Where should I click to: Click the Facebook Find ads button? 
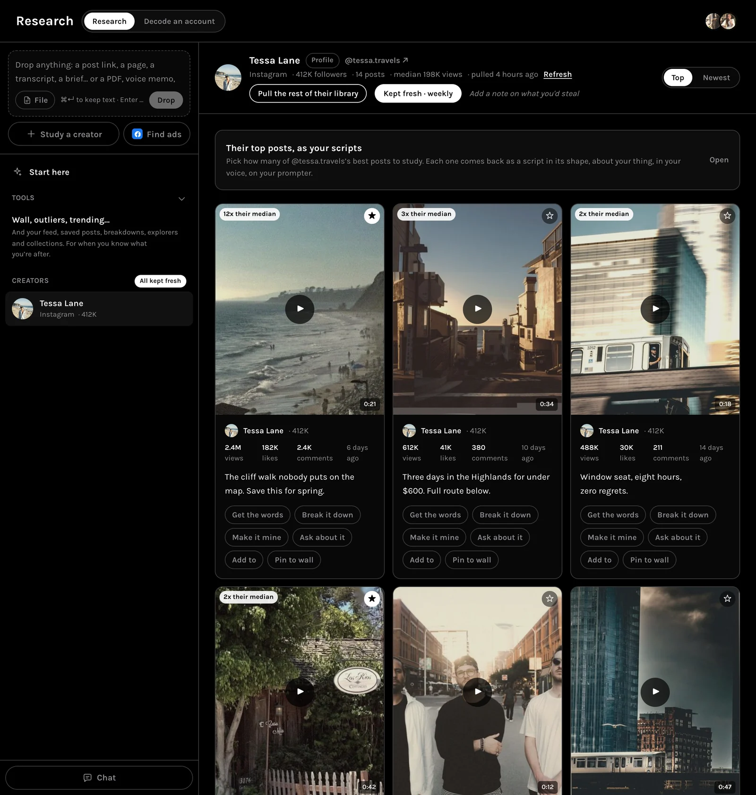point(157,134)
